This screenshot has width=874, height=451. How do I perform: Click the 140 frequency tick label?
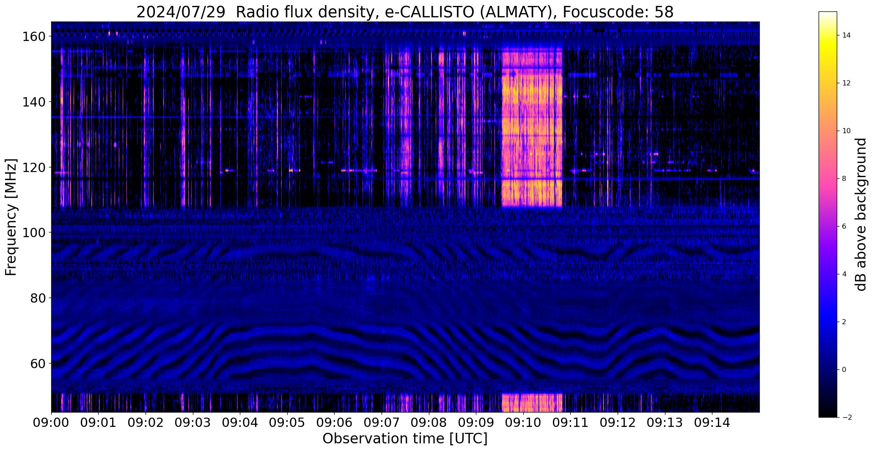34,102
